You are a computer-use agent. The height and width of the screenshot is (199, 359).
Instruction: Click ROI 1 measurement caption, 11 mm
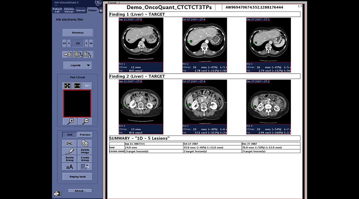point(141,67)
